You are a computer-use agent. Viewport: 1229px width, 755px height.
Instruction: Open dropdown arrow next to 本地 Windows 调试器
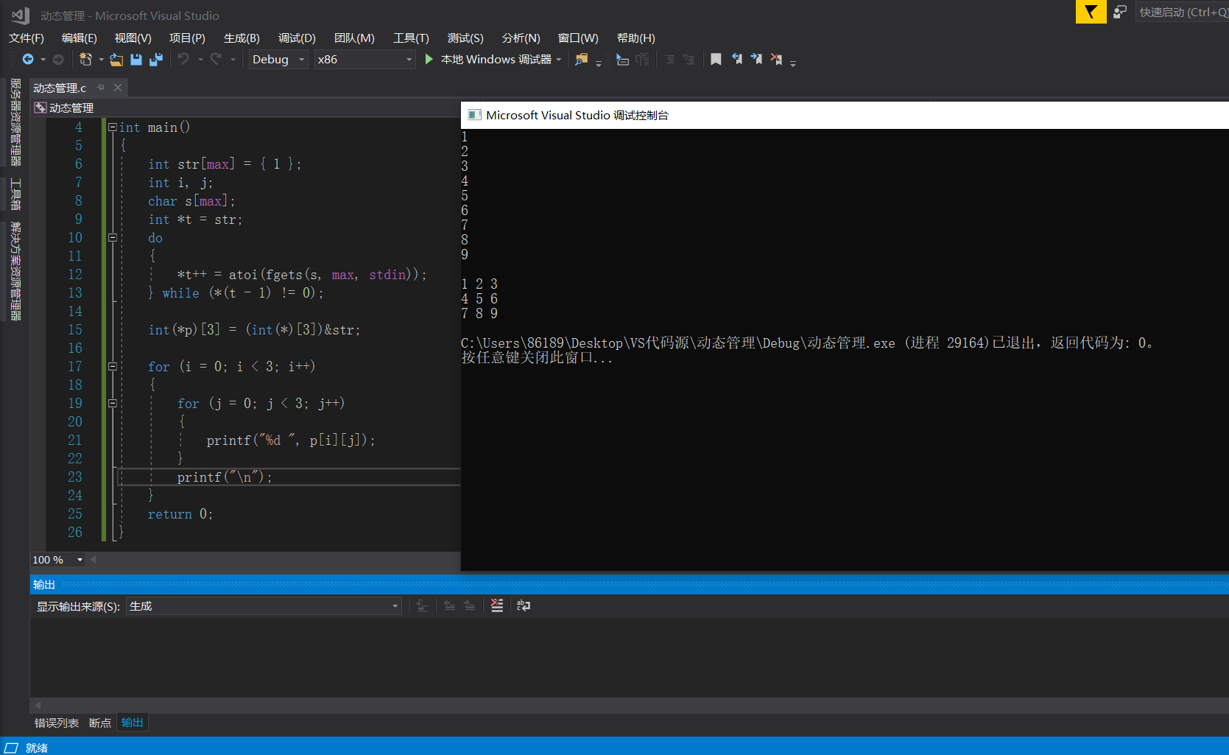[x=559, y=60]
